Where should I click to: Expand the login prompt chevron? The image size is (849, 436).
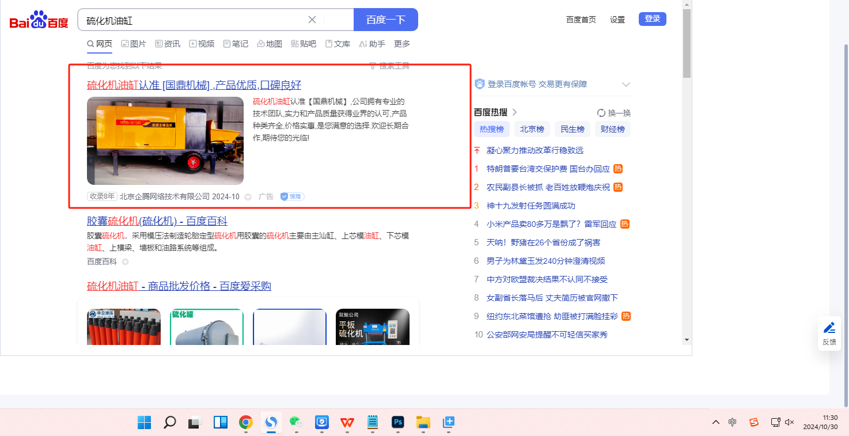coord(626,85)
